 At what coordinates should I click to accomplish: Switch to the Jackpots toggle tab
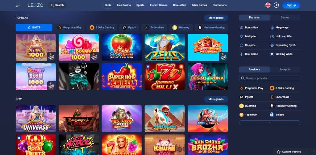pos(285,69)
